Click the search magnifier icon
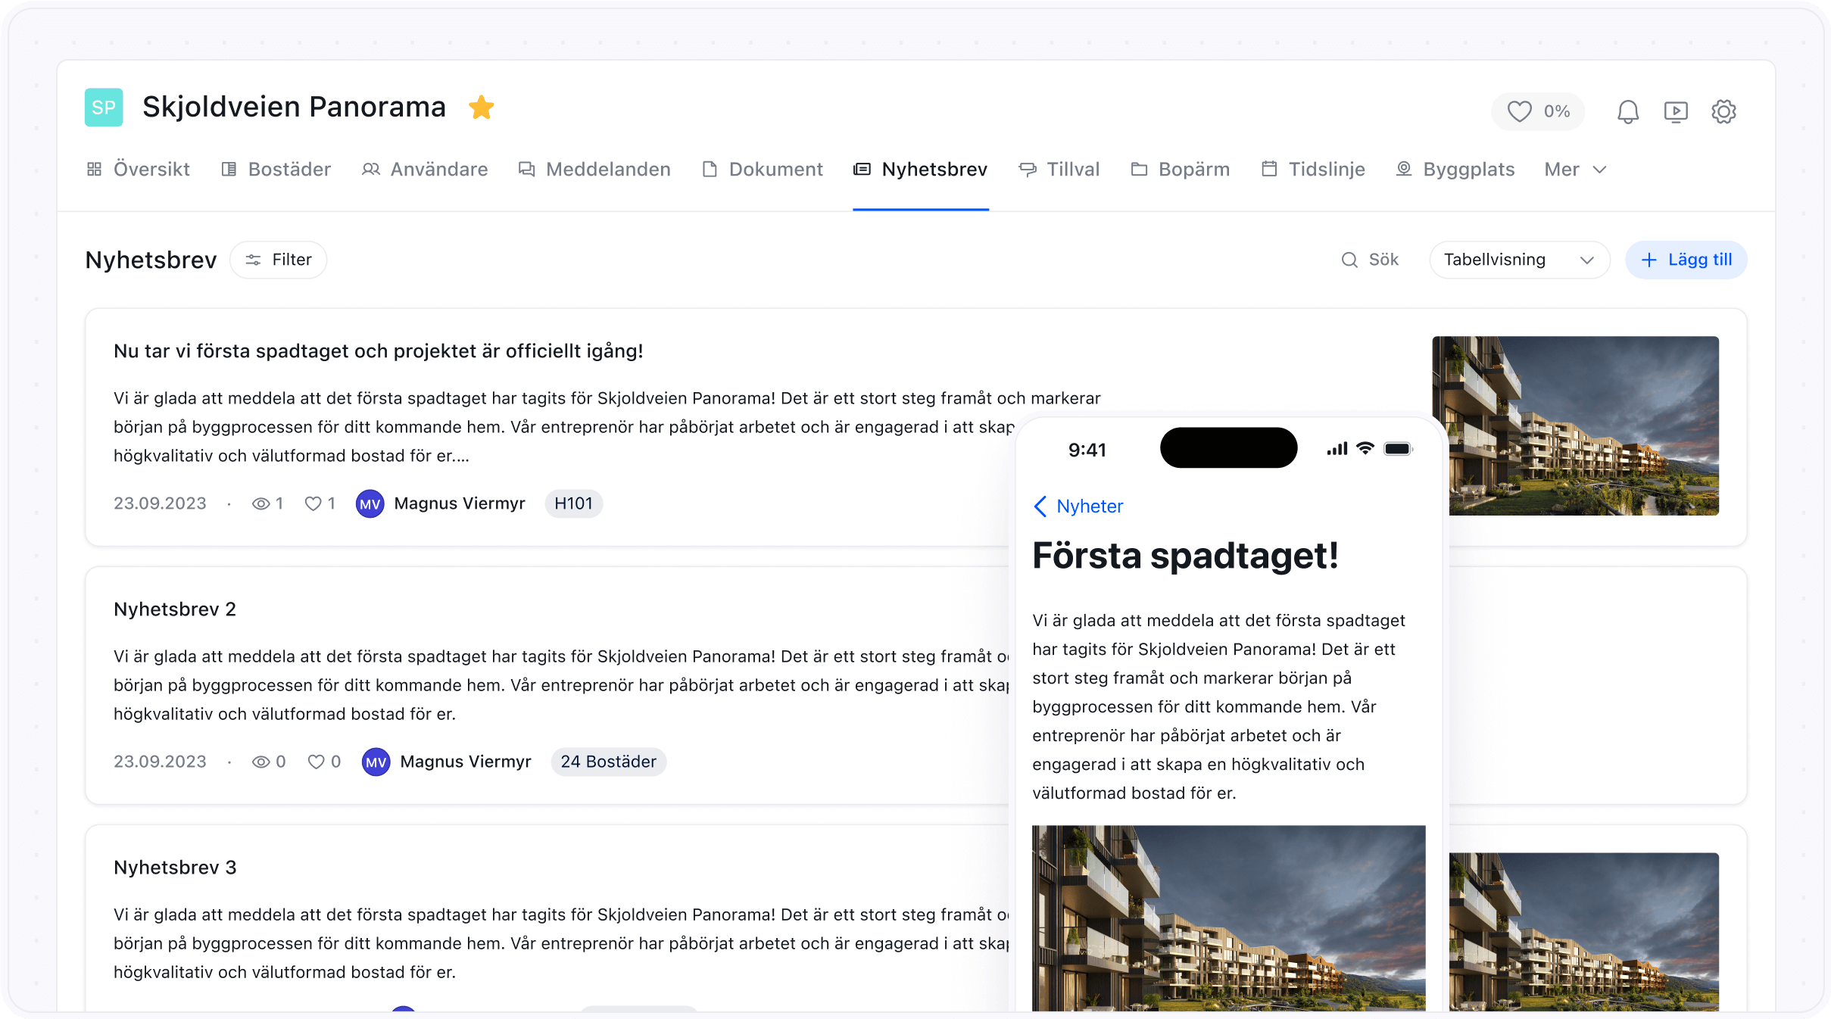1831x1019 pixels. pyautogui.click(x=1349, y=260)
